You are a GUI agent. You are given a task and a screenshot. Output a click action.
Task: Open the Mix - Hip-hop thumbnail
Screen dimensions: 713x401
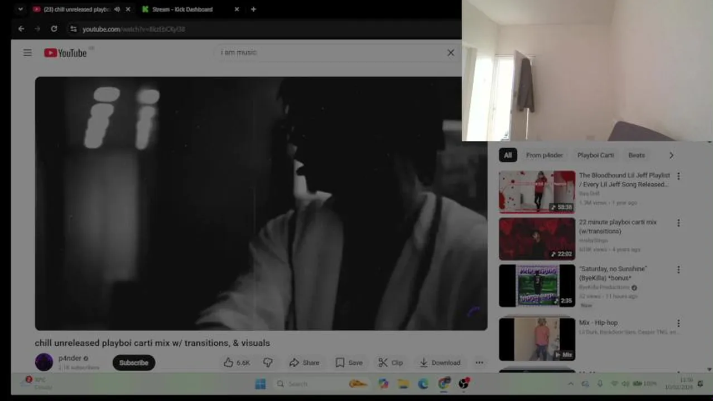[x=537, y=339]
